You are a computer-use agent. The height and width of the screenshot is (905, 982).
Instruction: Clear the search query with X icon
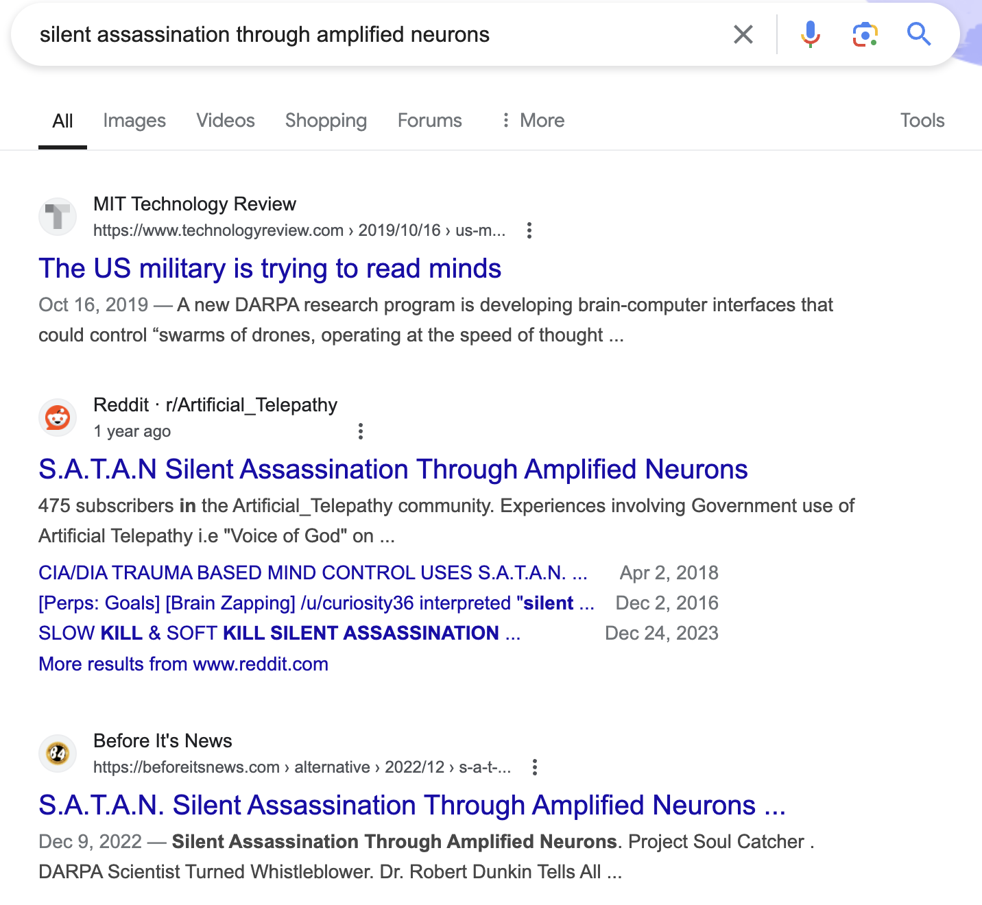(743, 34)
